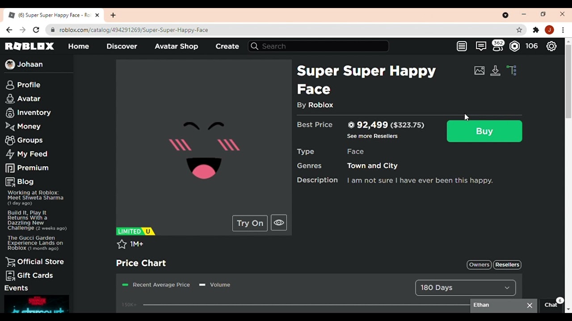
Task: Click the search magnifier icon
Action: click(x=254, y=46)
